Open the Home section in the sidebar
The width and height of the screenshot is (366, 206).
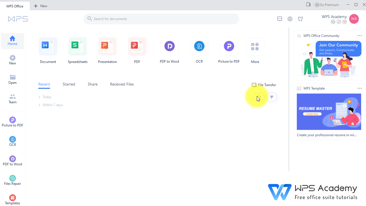click(x=13, y=41)
